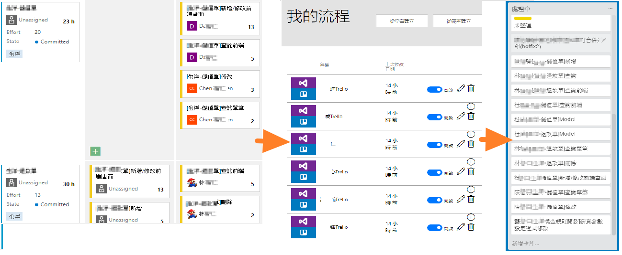The image size is (622, 255).
Task: Click the 名稱 column header
Action: pos(324,65)
